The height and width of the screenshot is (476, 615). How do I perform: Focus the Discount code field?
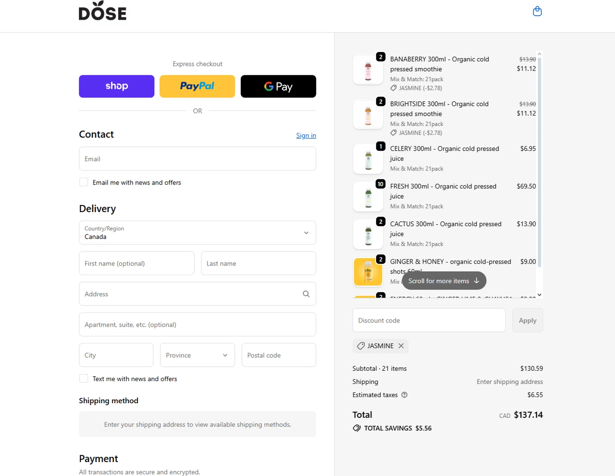point(429,320)
